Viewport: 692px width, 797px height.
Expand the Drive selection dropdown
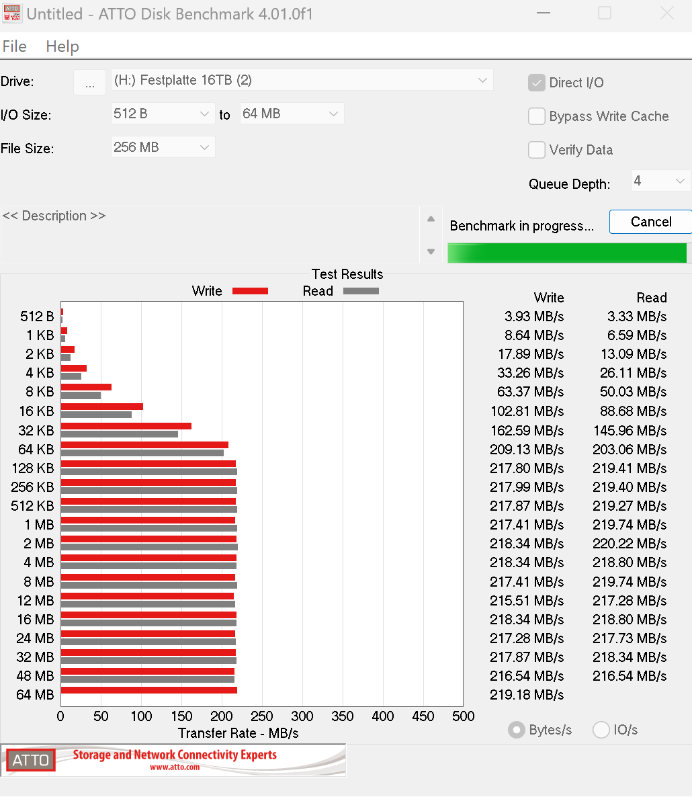[302, 80]
